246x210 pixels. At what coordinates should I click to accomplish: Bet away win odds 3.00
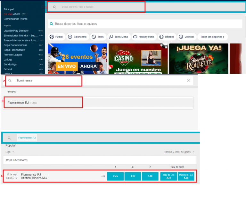(x=150, y=176)
